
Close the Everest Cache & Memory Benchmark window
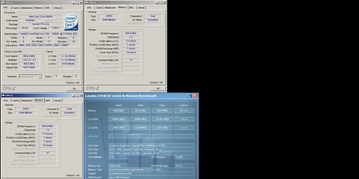[195, 96]
